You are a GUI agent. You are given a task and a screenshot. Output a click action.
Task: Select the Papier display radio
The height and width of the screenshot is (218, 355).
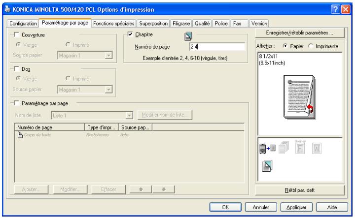coord(285,46)
